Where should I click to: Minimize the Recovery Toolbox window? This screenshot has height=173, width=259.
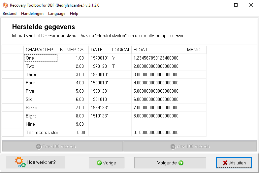pyautogui.click(x=221, y=5)
